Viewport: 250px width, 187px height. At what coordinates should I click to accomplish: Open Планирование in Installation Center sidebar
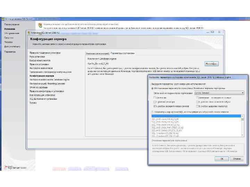[x=12, y=25]
